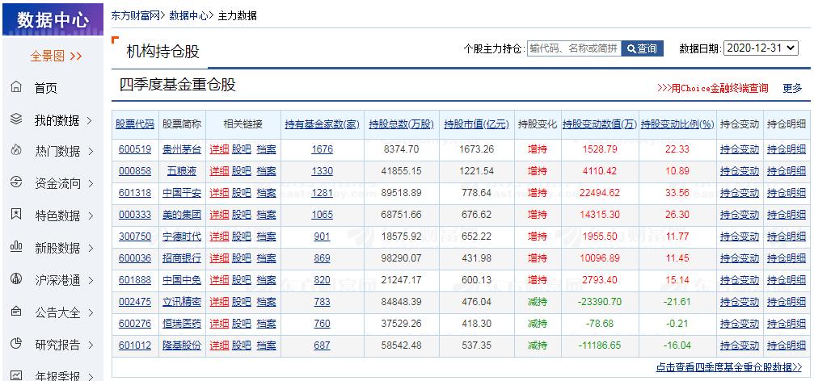Sort by the 持股变动数值(万) column header
The image size is (814, 381).
[x=600, y=124]
